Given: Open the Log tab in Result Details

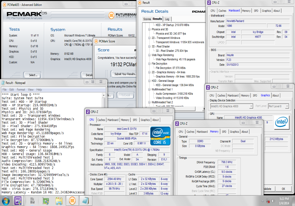Looking at the screenshot, I should coord(167,19).
